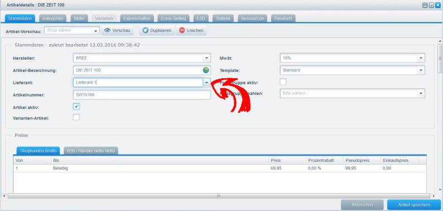Click the Artikelnummer SW10166 field
Viewport: 443px width, 211px height.
click(x=142, y=95)
